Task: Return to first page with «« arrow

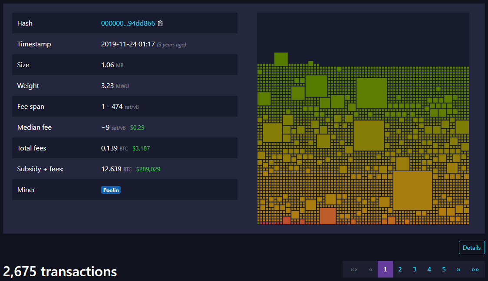Action: (x=354, y=269)
